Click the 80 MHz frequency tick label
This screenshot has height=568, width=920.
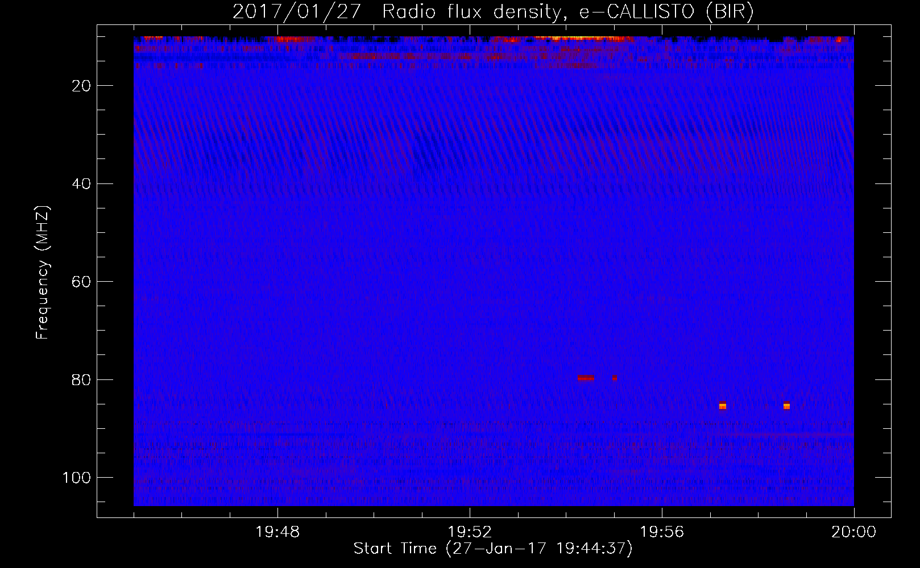pos(81,379)
